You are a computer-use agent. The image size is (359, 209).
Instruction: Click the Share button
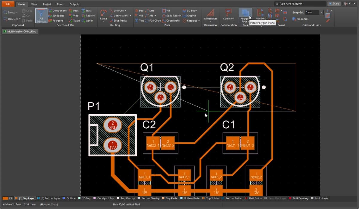click(x=334, y=4)
